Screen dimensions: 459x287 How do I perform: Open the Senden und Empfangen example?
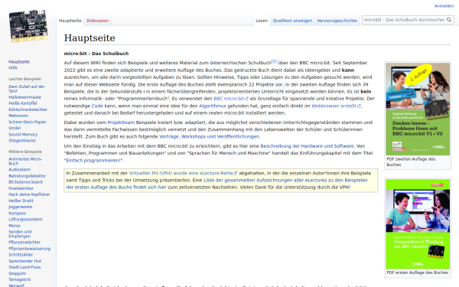click(x=20, y=233)
